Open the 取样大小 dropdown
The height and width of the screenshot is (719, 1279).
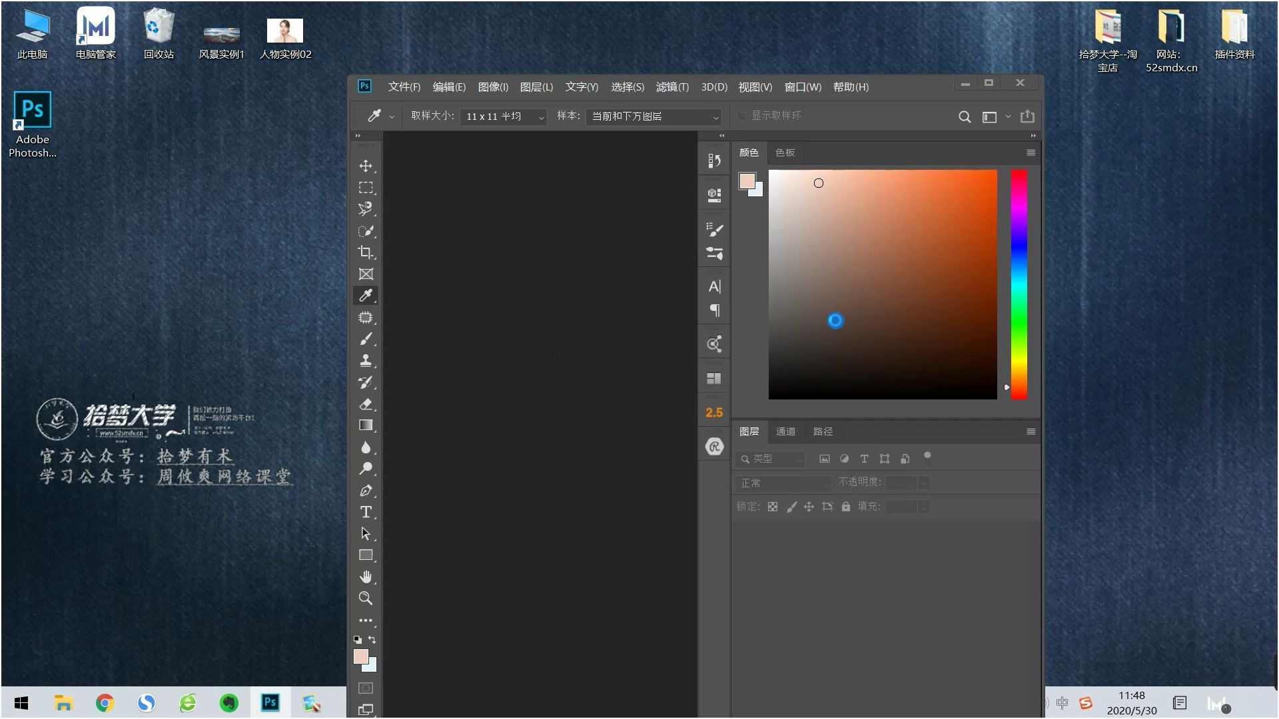pyautogui.click(x=504, y=117)
